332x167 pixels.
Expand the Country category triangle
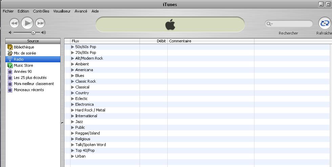point(72,93)
